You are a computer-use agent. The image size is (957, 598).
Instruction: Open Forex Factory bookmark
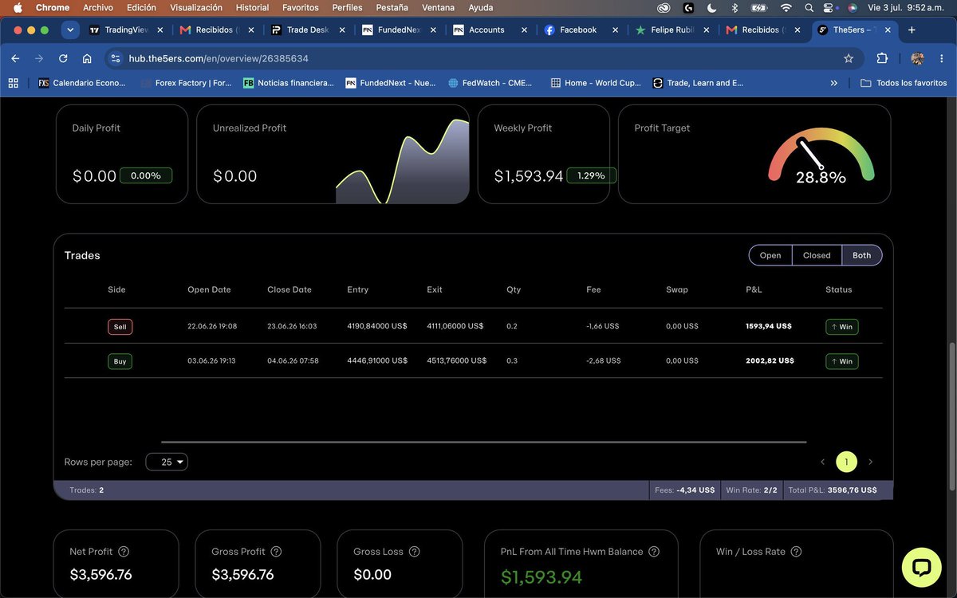186,82
